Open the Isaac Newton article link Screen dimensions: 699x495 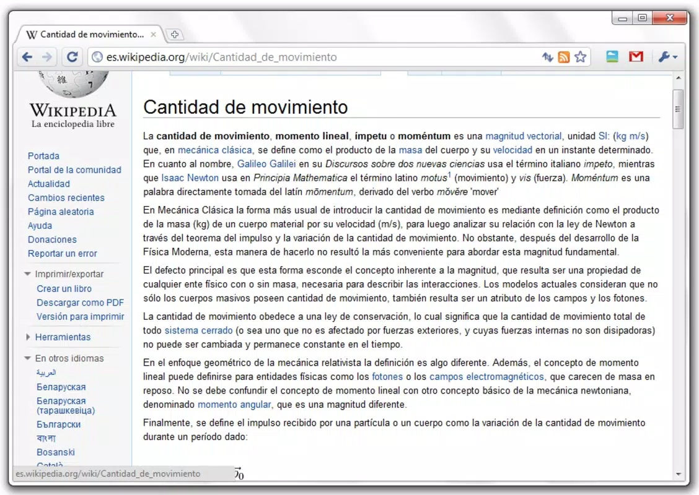[190, 178]
